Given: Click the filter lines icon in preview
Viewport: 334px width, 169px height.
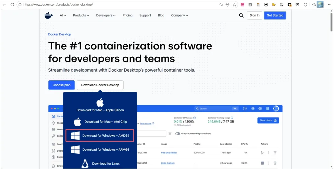Looking at the screenshot, I should point(170,134).
